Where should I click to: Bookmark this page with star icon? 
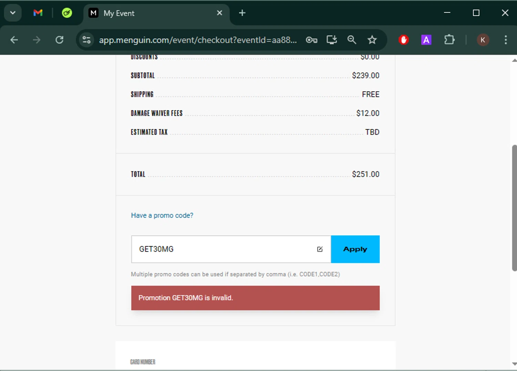click(372, 40)
